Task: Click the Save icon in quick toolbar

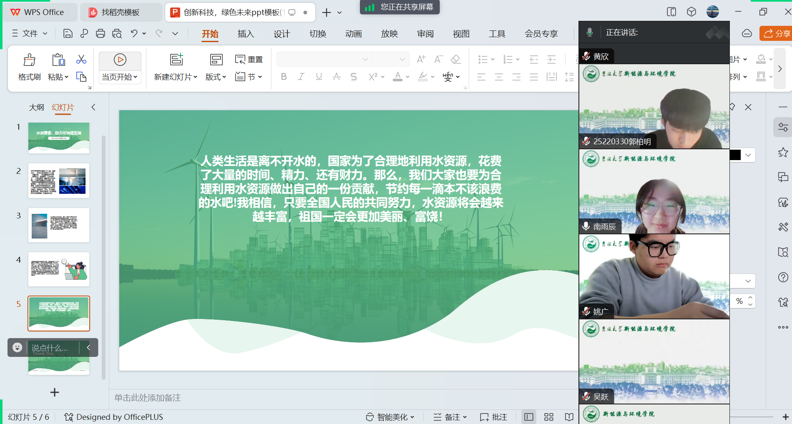Action: pyautogui.click(x=68, y=34)
